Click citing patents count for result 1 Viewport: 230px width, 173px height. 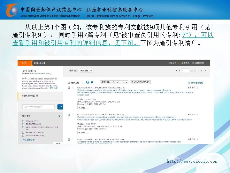point(193,88)
